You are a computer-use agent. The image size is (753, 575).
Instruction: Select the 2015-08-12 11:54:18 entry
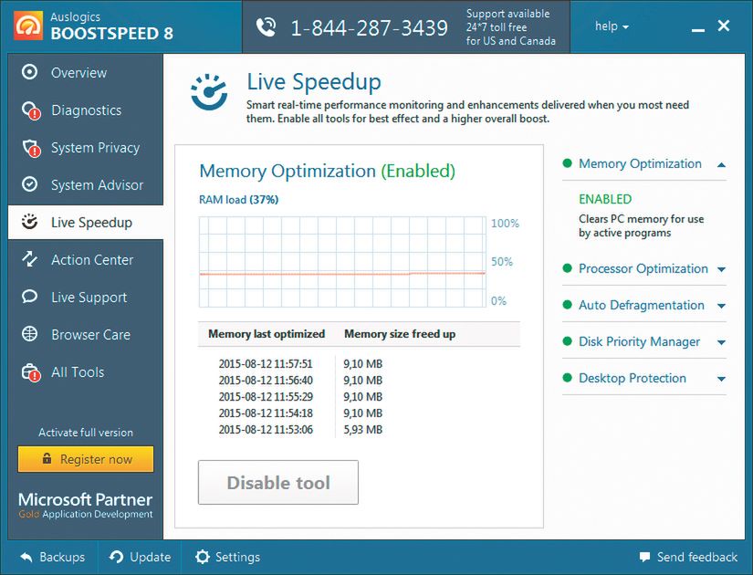tap(266, 413)
